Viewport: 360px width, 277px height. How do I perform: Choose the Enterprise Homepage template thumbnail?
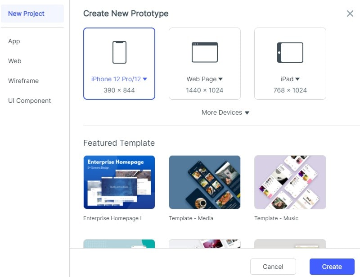[119, 182]
